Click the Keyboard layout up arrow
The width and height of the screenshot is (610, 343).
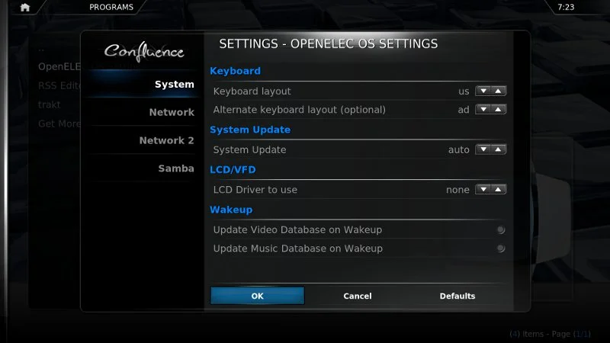click(x=499, y=91)
